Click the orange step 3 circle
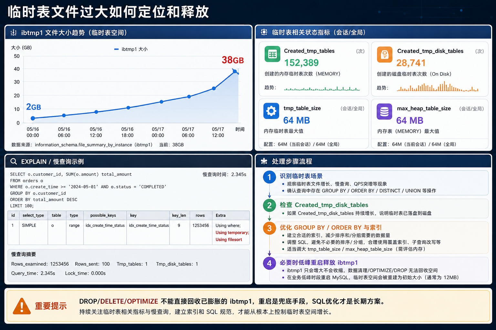 (269, 228)
